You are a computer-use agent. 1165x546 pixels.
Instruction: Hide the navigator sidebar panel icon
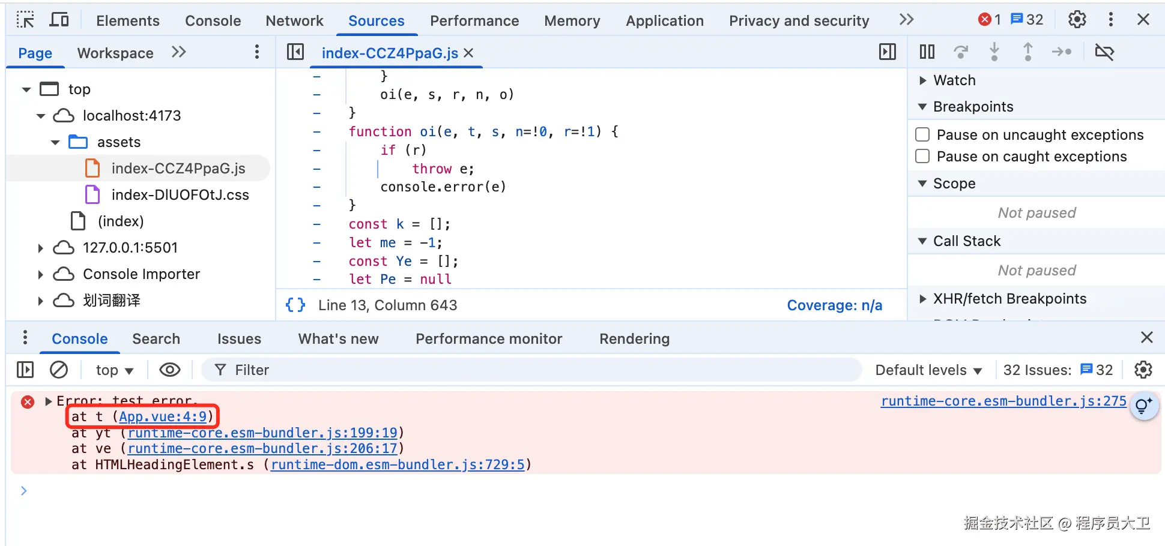pyautogui.click(x=295, y=52)
